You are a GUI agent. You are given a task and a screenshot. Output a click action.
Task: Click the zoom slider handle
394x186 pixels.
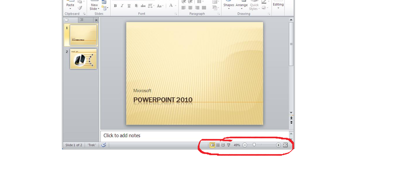click(254, 145)
